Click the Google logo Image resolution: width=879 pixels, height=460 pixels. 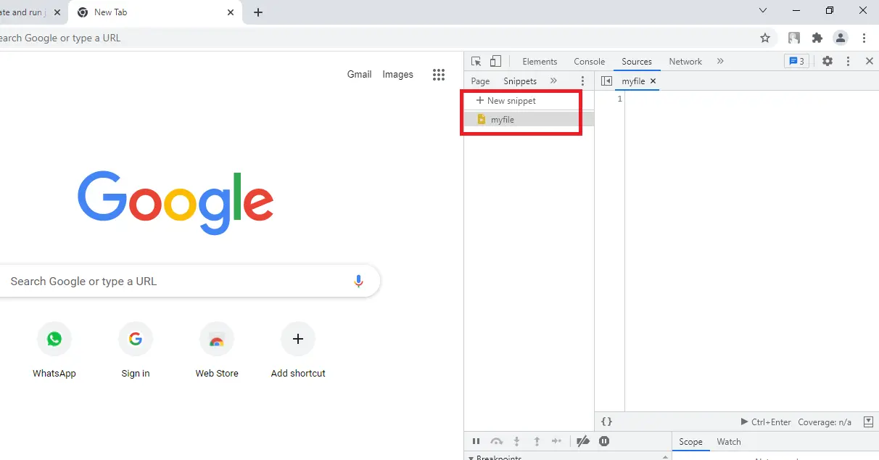[176, 202]
